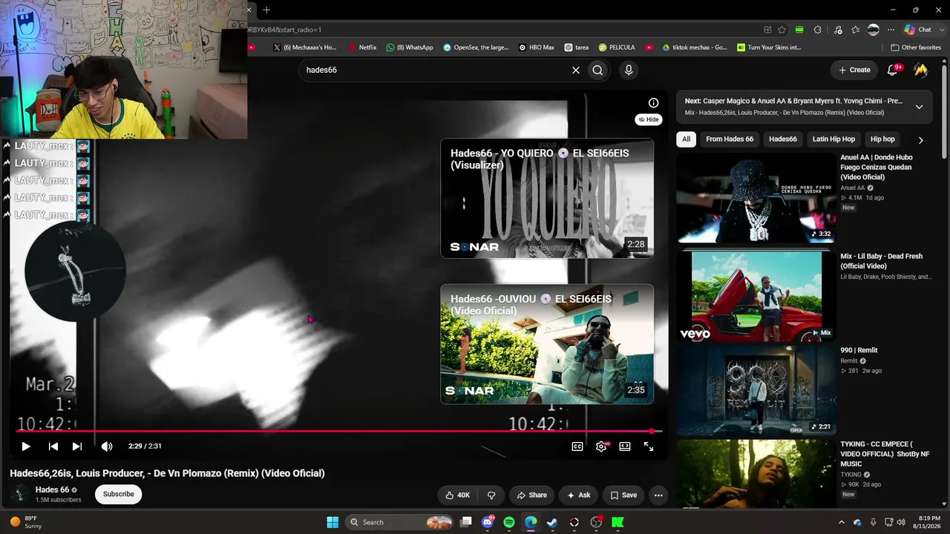The height and width of the screenshot is (534, 950).
Task: Open the Lil Baby Dead Fresh mix
Action: 756,296
